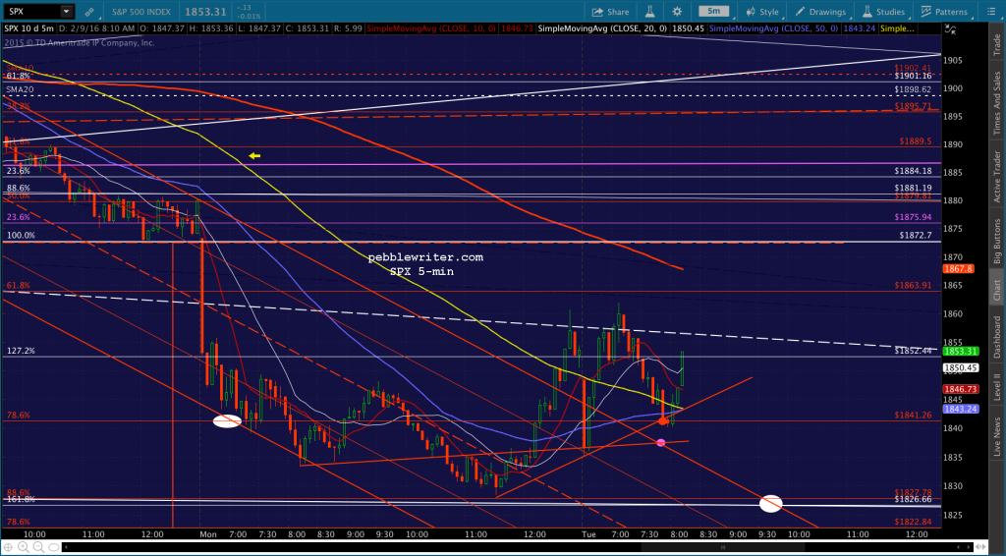1006x556 pixels.
Task: Click the zoom in magnifier icon
Action: pos(24,547)
